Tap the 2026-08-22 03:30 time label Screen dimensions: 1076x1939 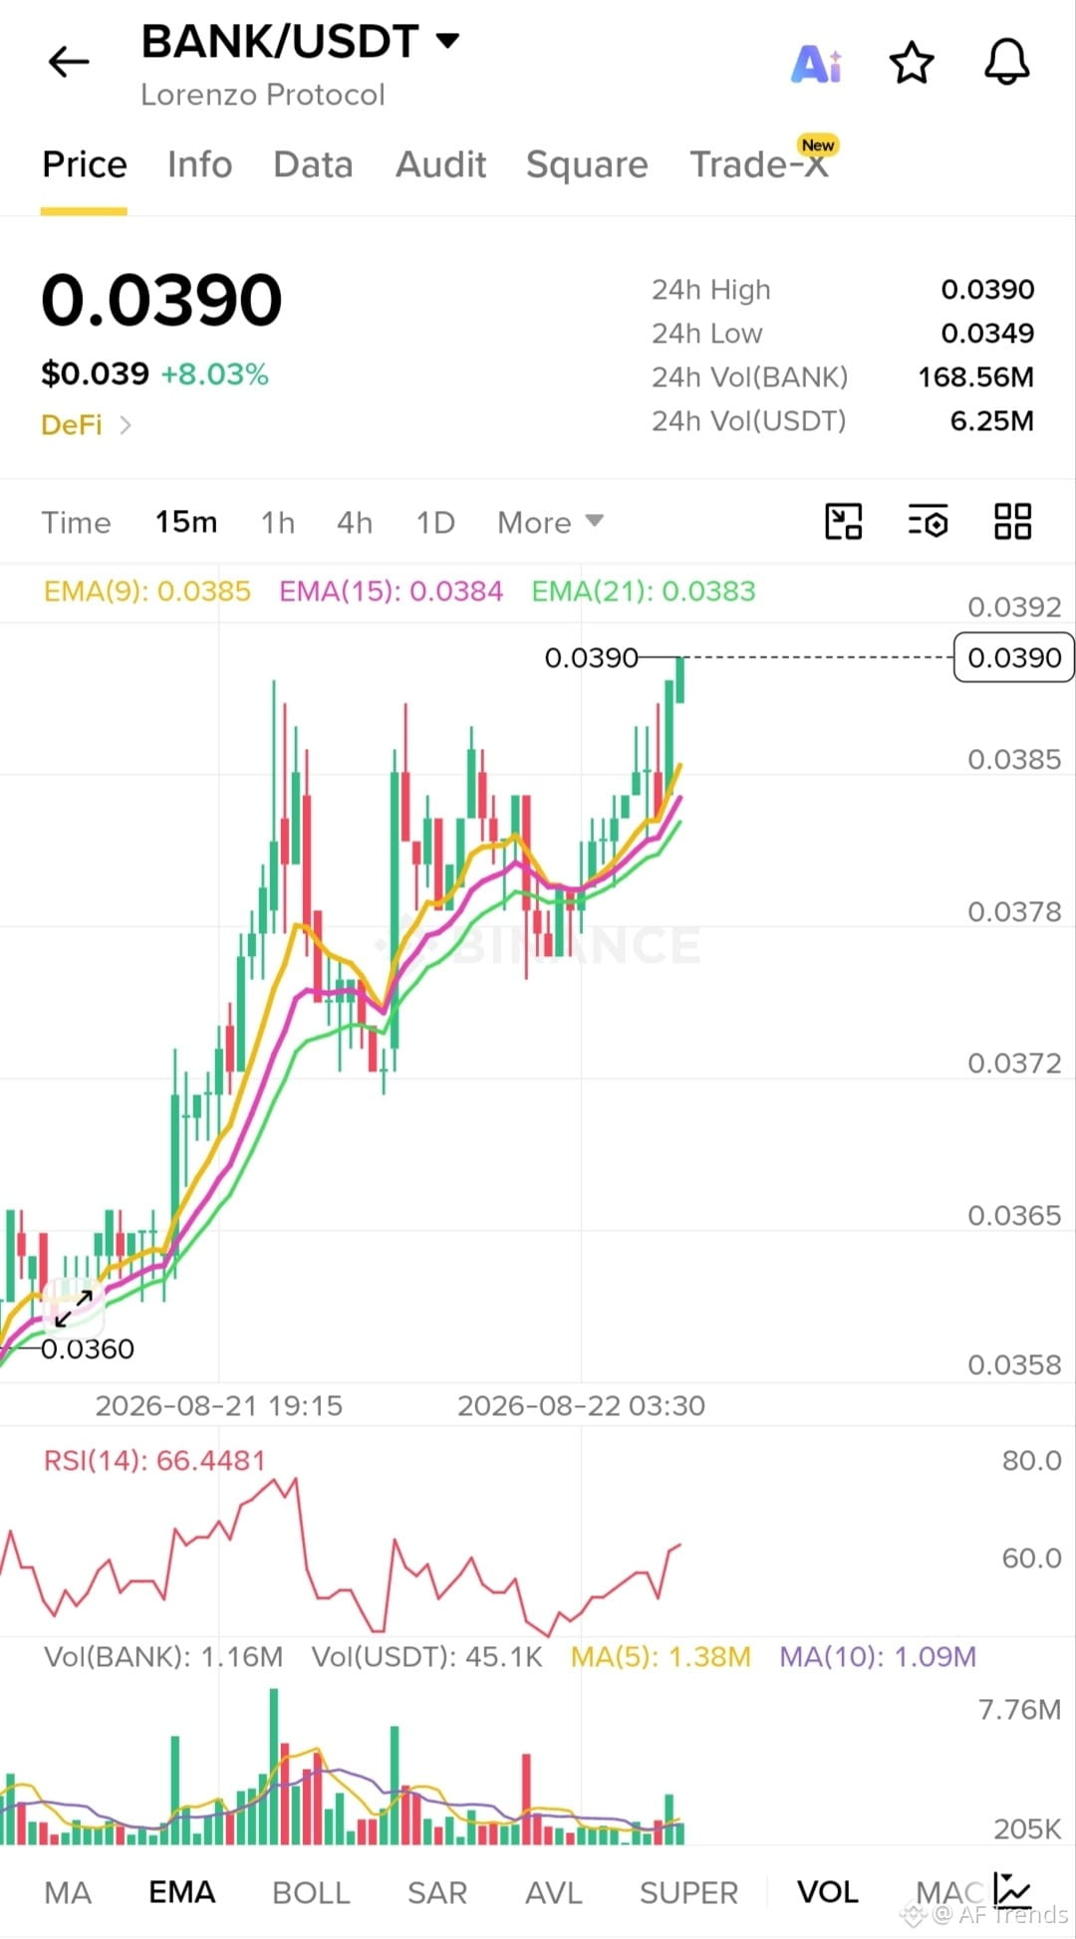pos(581,1406)
